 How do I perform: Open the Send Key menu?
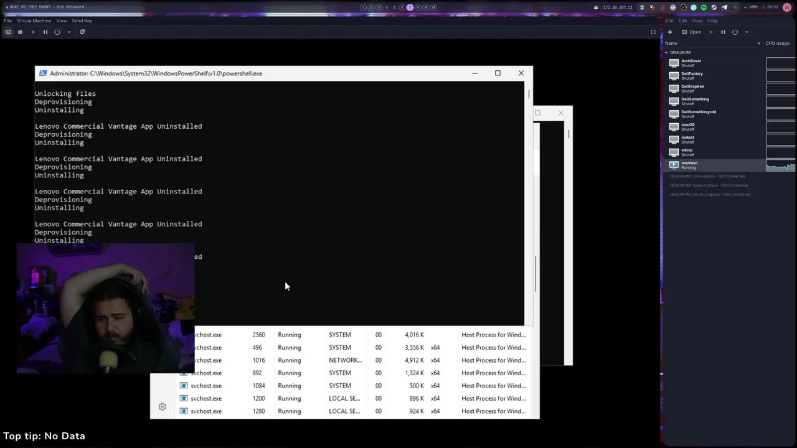coord(82,21)
